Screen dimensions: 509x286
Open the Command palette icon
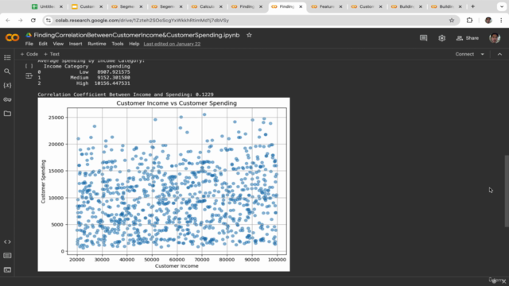(7, 256)
